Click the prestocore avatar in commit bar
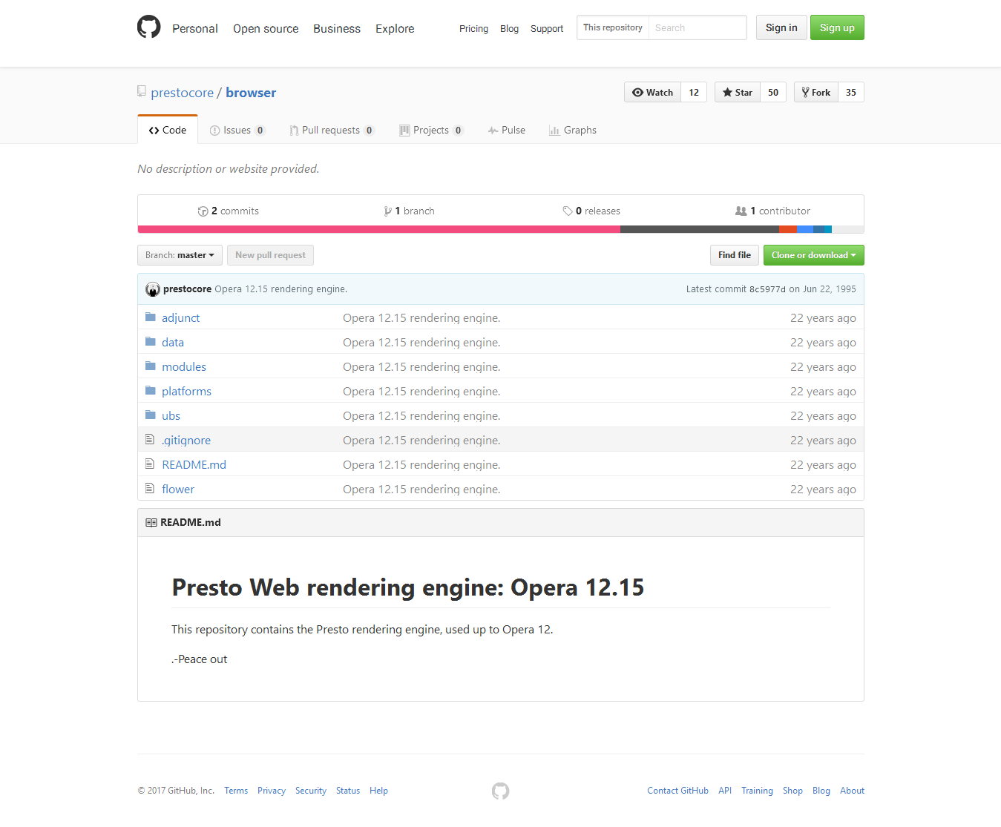Image resolution: width=1001 pixels, height=827 pixels. (x=153, y=289)
